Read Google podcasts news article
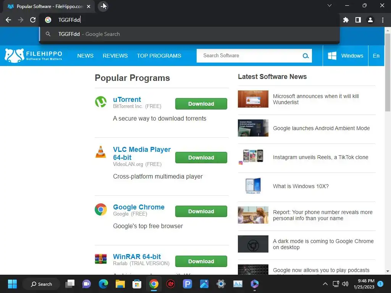Viewport: 391px width, 293px height. pyautogui.click(x=321, y=270)
